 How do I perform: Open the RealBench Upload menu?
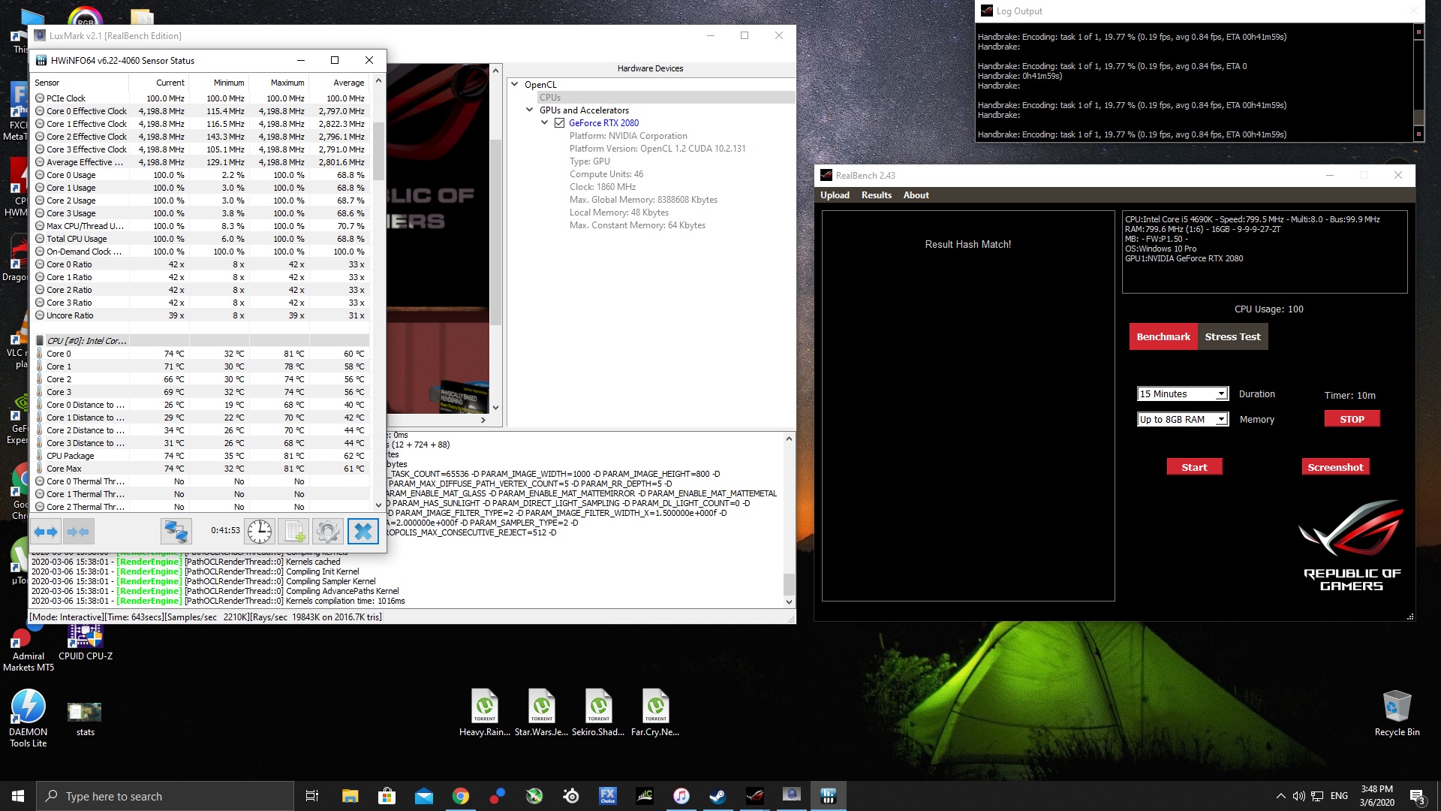(835, 195)
